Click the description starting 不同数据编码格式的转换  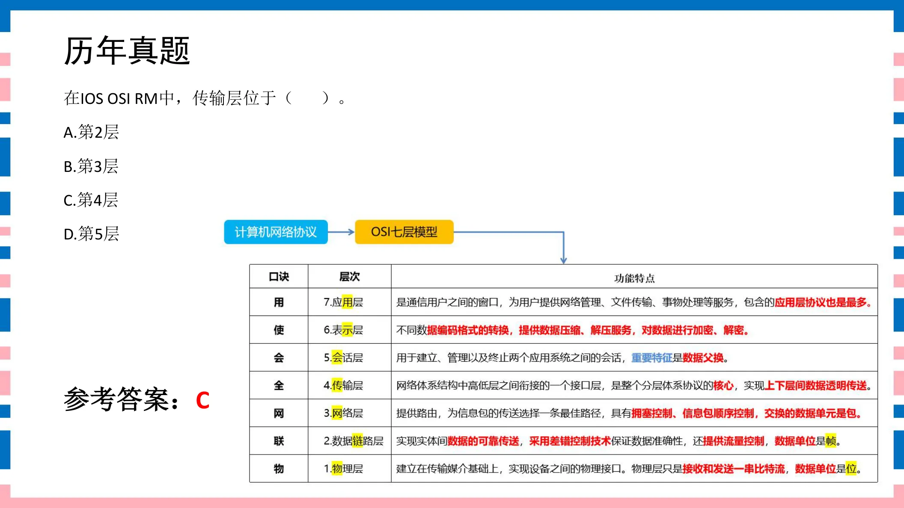[x=634, y=330]
